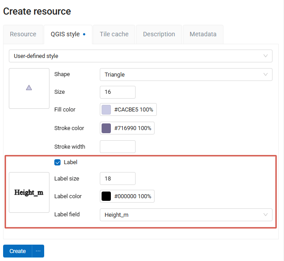Expand the Shape dropdown showing Triangle
Image resolution: width=284 pixels, height=261 pixels.
coord(186,75)
